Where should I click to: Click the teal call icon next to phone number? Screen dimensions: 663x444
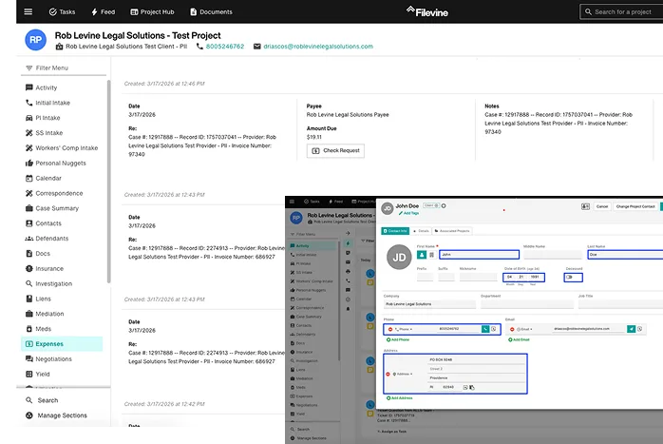(485, 329)
